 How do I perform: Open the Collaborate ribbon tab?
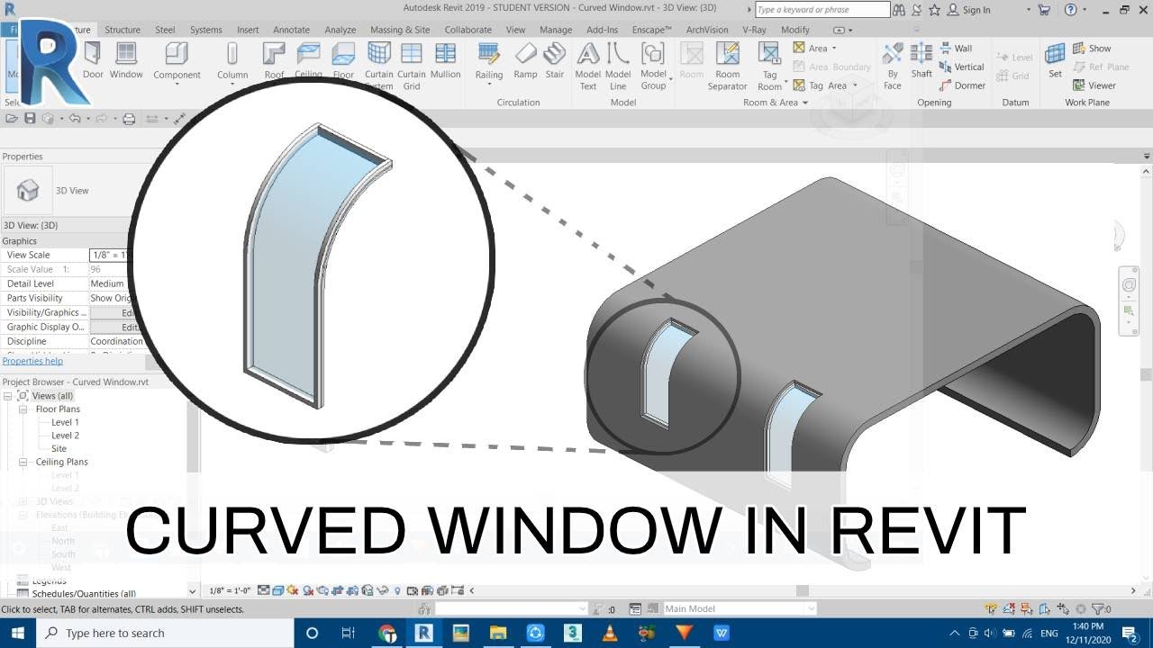(x=468, y=30)
